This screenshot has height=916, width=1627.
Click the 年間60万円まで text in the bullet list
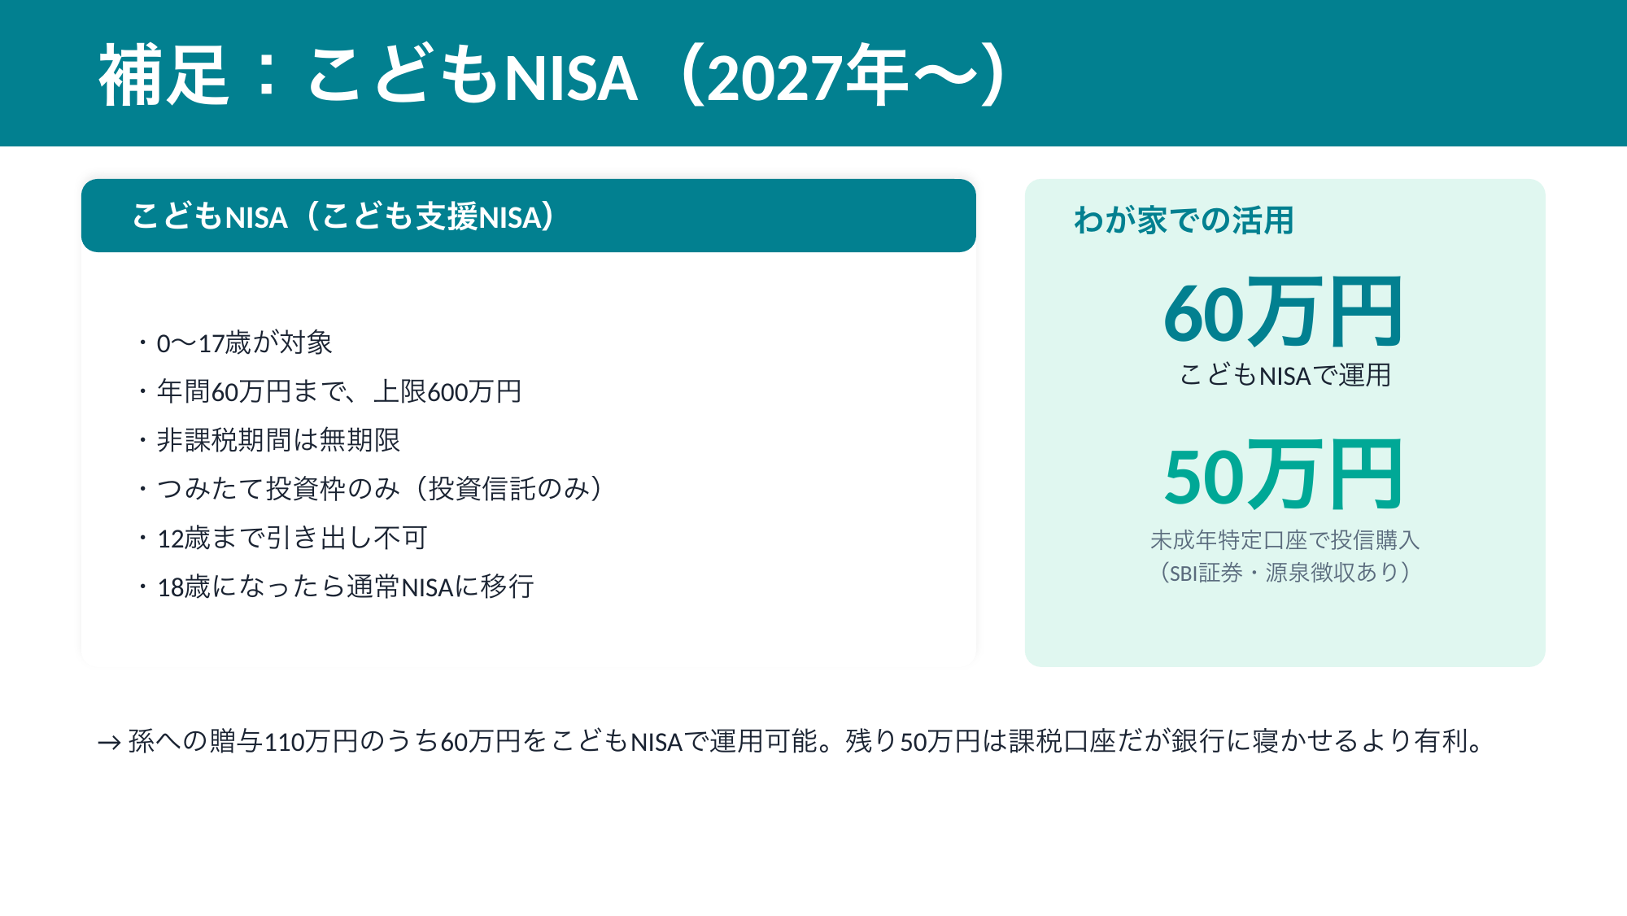tap(251, 392)
